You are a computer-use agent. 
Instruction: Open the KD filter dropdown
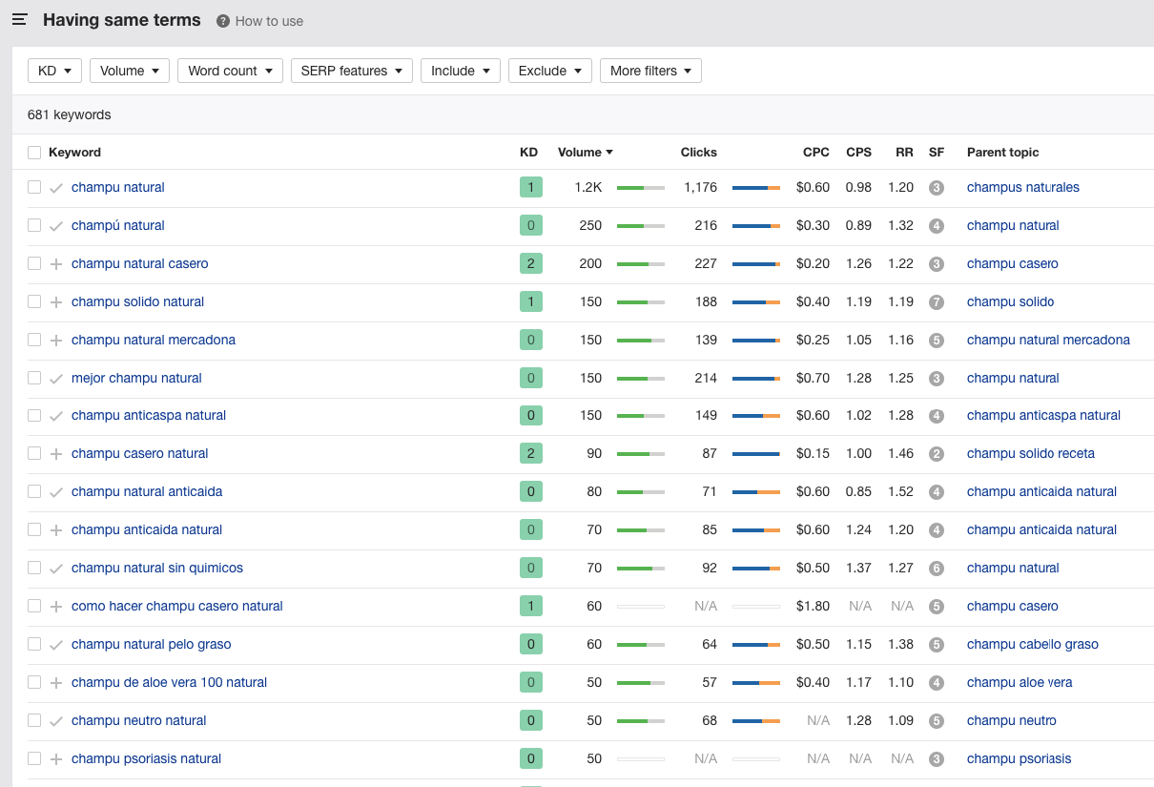click(54, 70)
